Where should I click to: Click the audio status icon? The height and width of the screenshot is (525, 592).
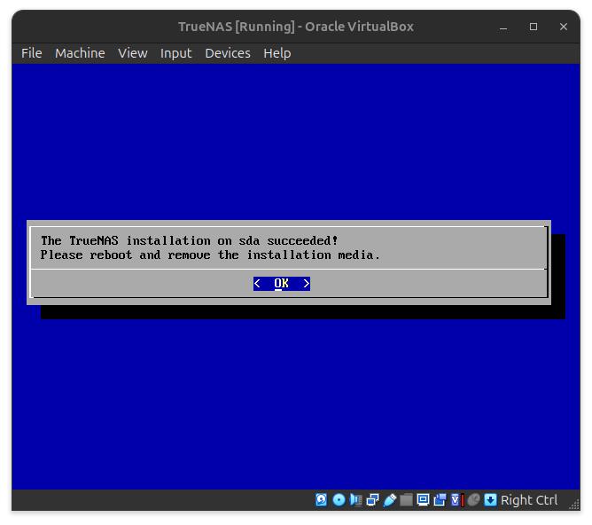coord(355,500)
